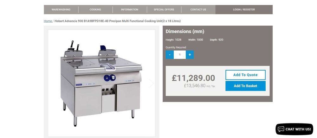
Task: Click Login / Register
Action: pos(244,9)
